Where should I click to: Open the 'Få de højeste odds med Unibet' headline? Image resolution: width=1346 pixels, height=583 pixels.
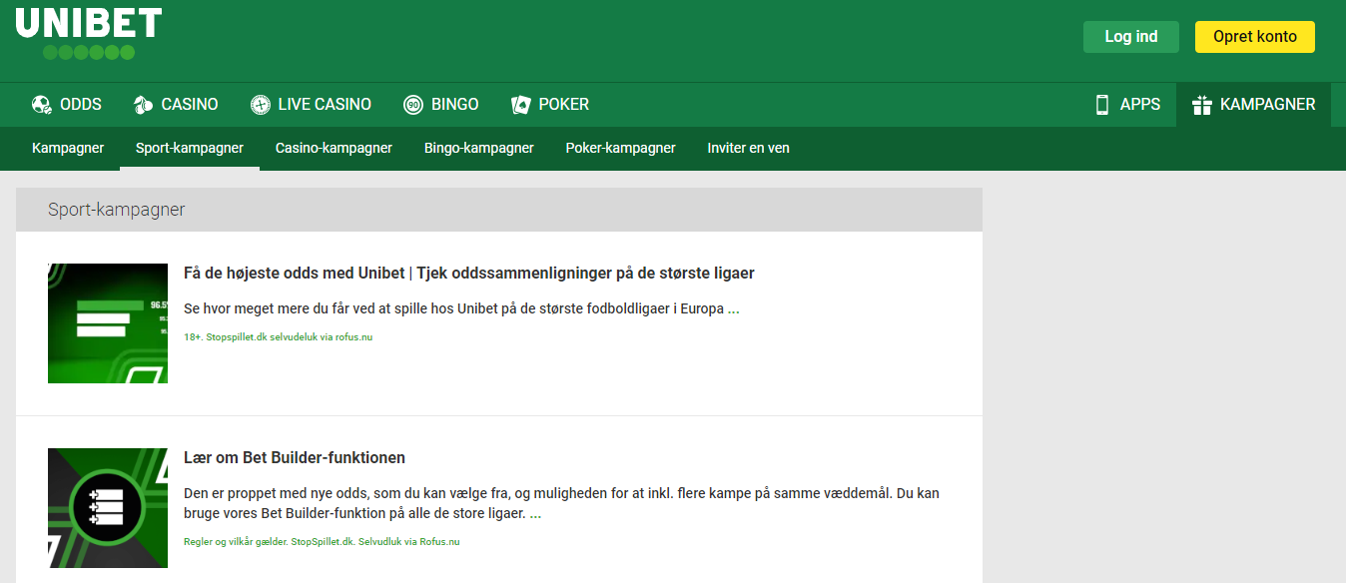pyautogui.click(x=469, y=273)
